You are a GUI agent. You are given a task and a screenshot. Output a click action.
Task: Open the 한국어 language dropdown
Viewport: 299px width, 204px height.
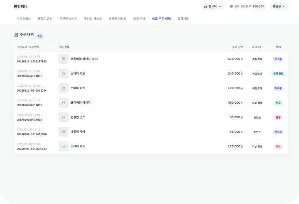pyautogui.click(x=212, y=7)
